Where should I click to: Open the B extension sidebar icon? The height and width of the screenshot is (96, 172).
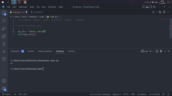[4, 51]
